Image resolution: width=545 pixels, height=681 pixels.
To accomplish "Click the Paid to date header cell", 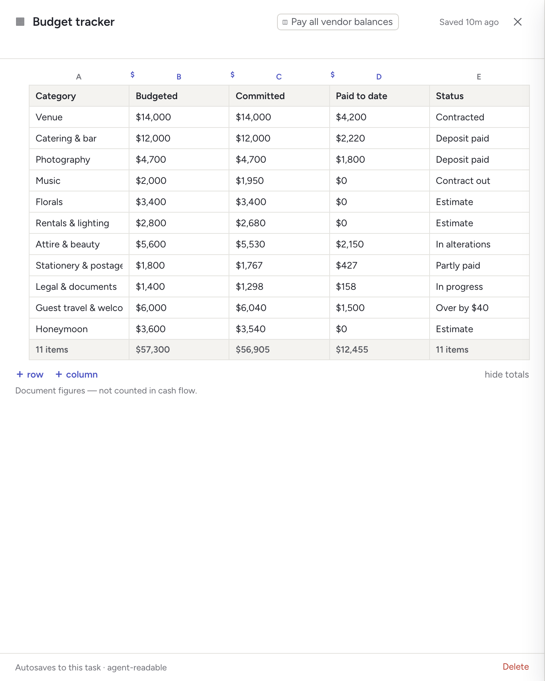I will coord(379,96).
